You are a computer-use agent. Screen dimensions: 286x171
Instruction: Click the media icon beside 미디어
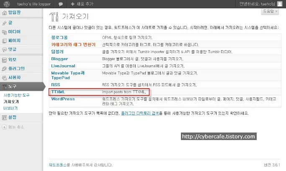[x=4, y=32]
